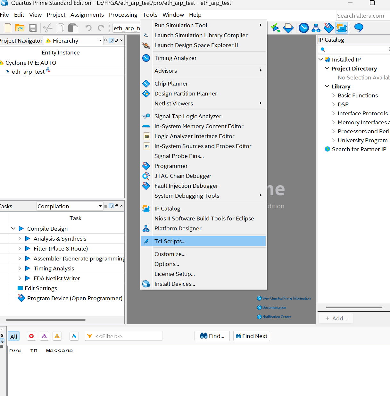
Task: Select the All messages filter
Action: point(13,336)
